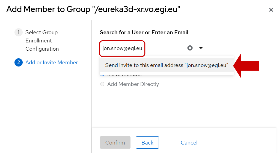279x153 pixels.
Task: Click the dialog title 'Add Member to Group'
Action: [x=48, y=9]
